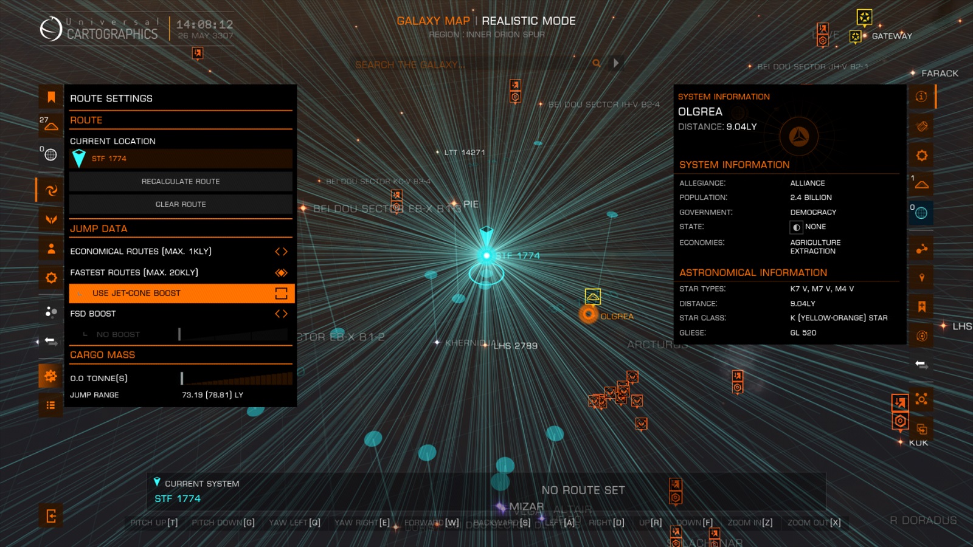This screenshot has height=547, width=973.
Task: Open the list view icon tab
Action: click(51, 405)
